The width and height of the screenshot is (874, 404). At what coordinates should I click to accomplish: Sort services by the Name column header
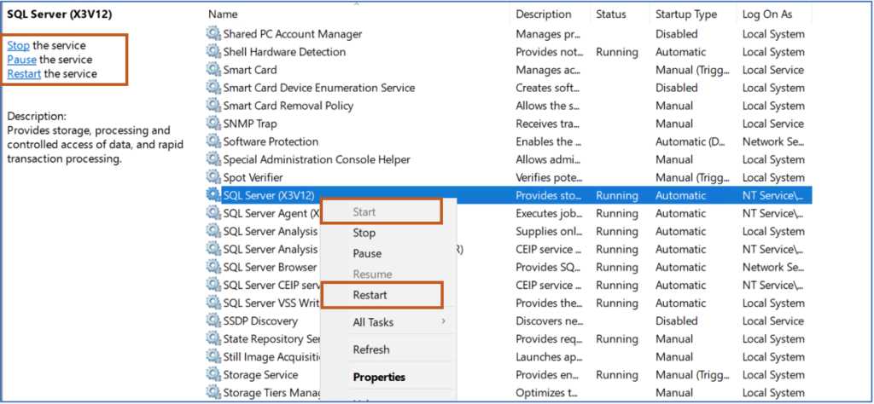pos(223,14)
